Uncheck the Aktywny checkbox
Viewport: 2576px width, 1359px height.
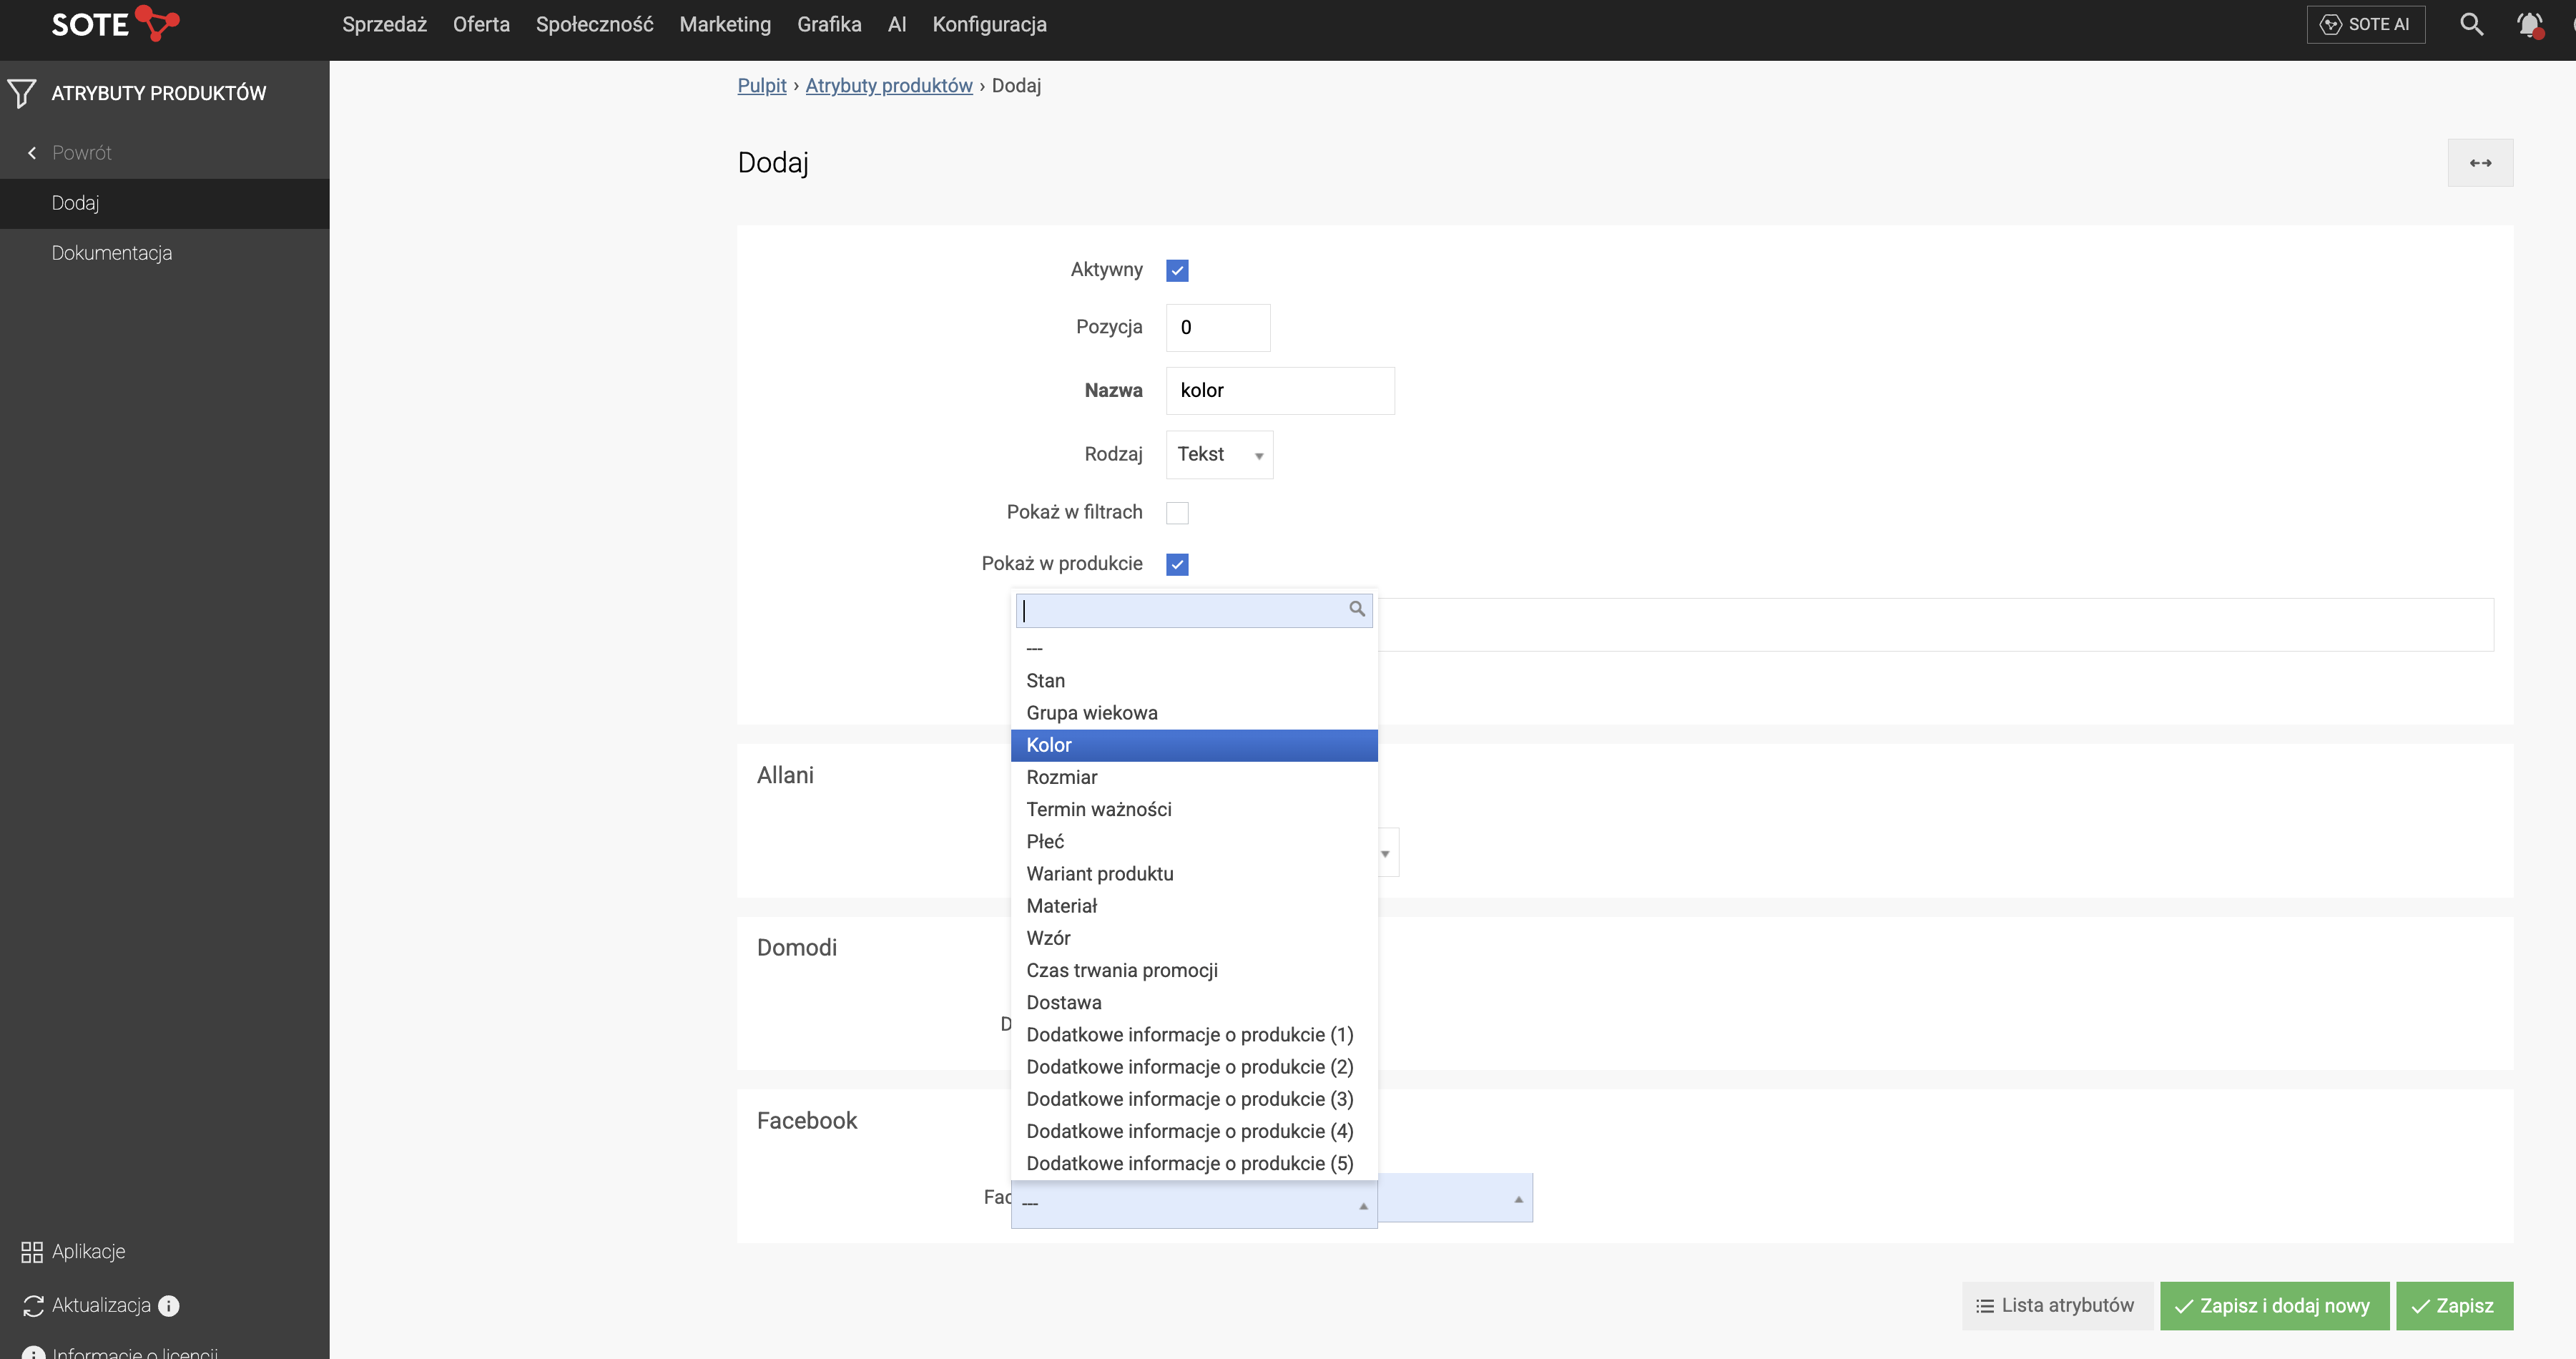(x=1177, y=270)
